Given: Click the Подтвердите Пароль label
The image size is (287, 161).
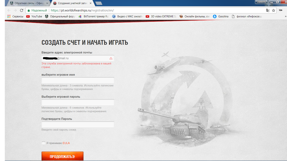Looking at the screenshot, I should tap(57, 119).
